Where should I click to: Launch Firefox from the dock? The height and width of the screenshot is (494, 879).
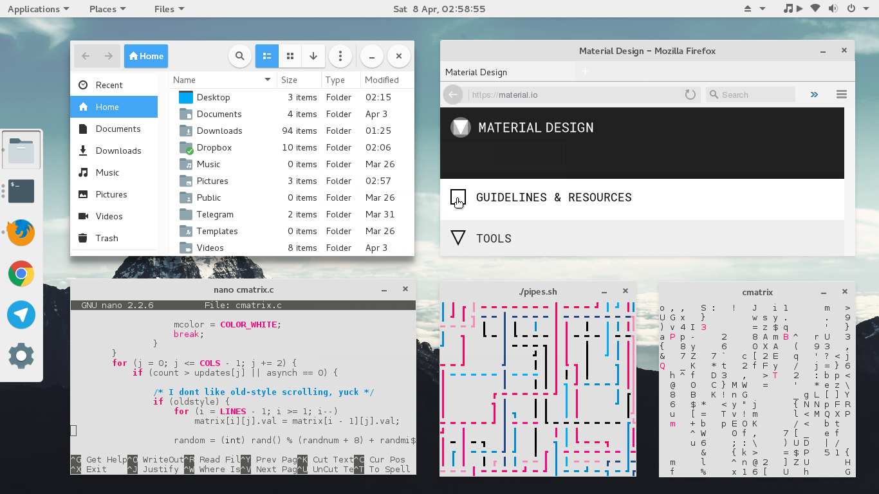click(21, 232)
